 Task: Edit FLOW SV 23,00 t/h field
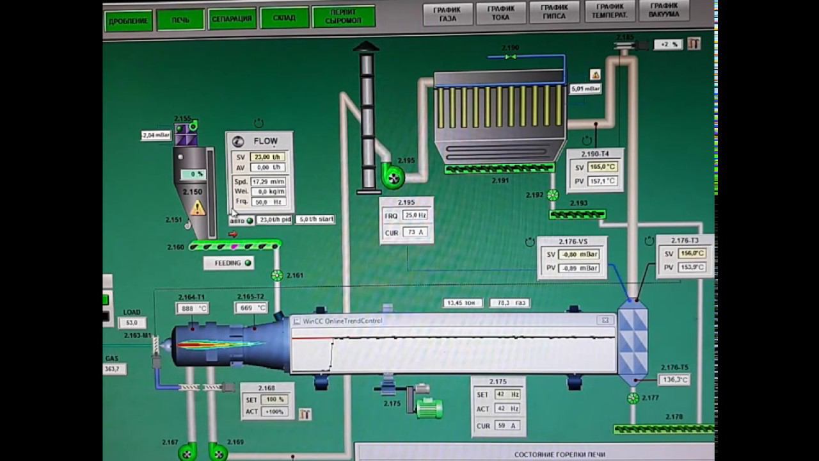tap(267, 157)
